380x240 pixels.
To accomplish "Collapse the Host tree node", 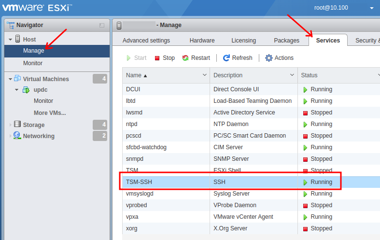I will pos(10,39).
